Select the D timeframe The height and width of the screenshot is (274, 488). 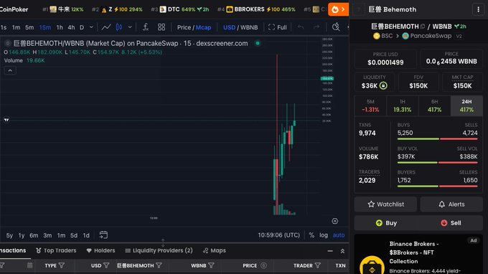click(82, 27)
